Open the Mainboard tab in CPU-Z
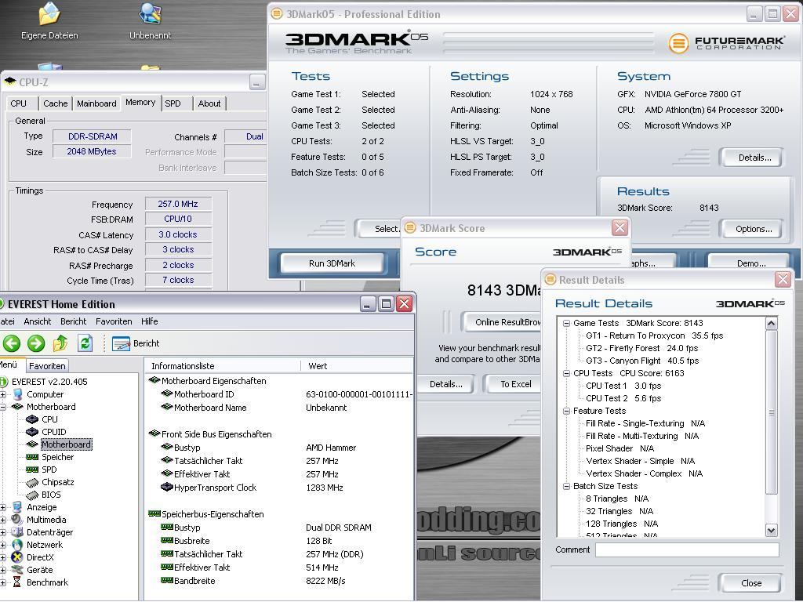Image resolution: width=803 pixels, height=602 pixels. tap(96, 103)
